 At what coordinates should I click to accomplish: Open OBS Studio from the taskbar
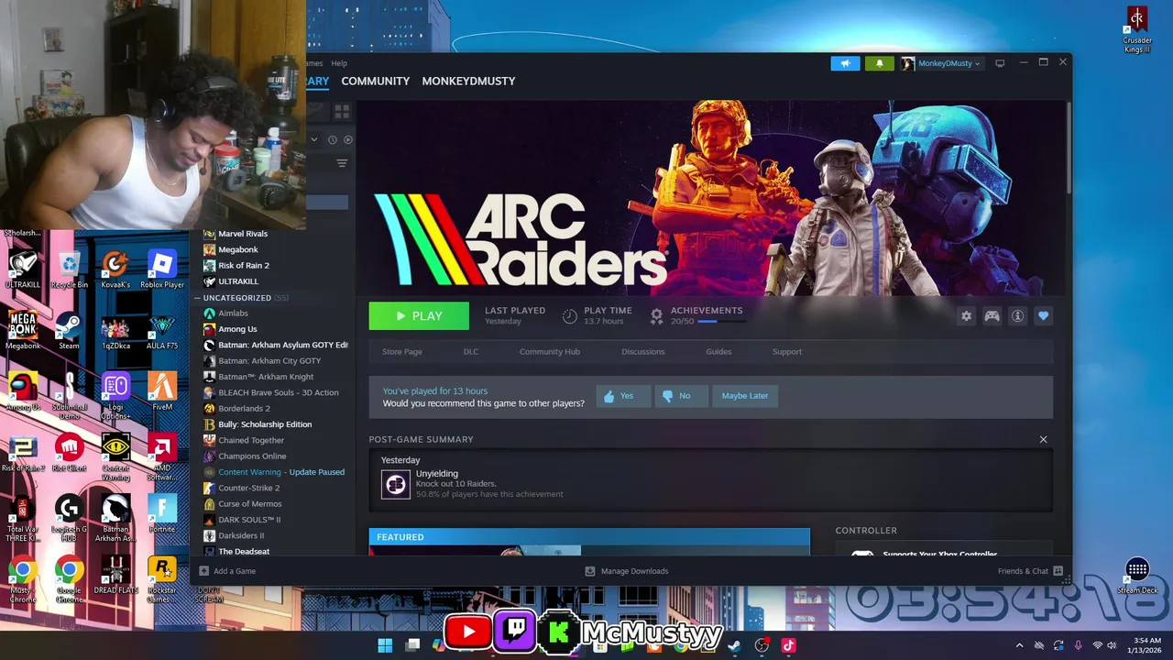762,645
